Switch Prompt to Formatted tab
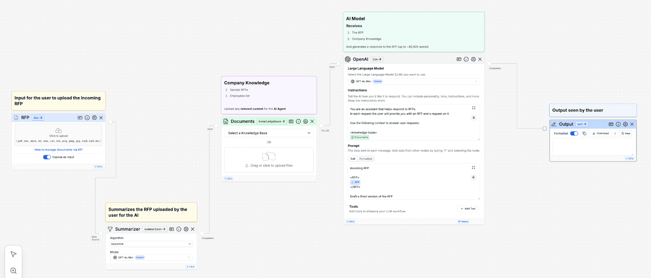 pyautogui.click(x=366, y=159)
